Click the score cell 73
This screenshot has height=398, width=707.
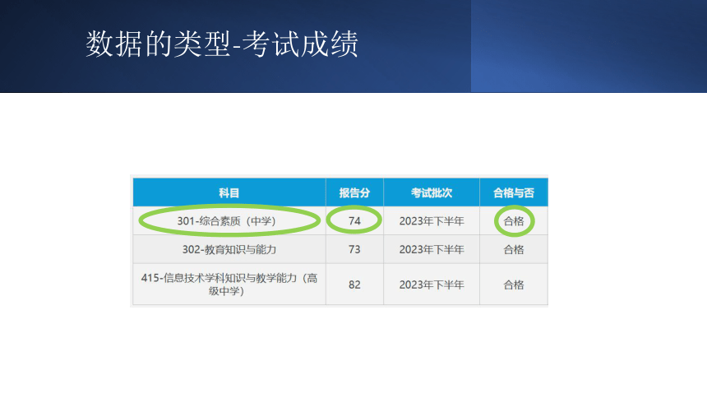354,249
